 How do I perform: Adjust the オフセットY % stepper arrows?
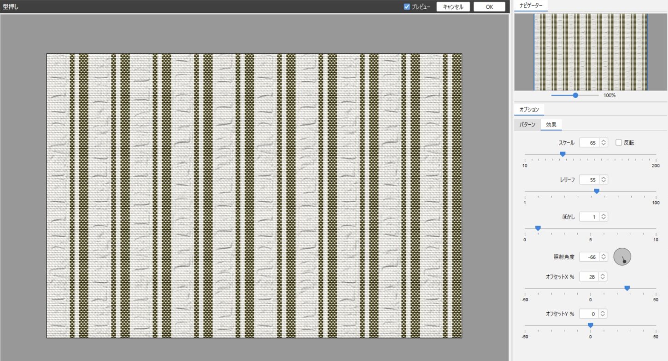click(x=604, y=314)
